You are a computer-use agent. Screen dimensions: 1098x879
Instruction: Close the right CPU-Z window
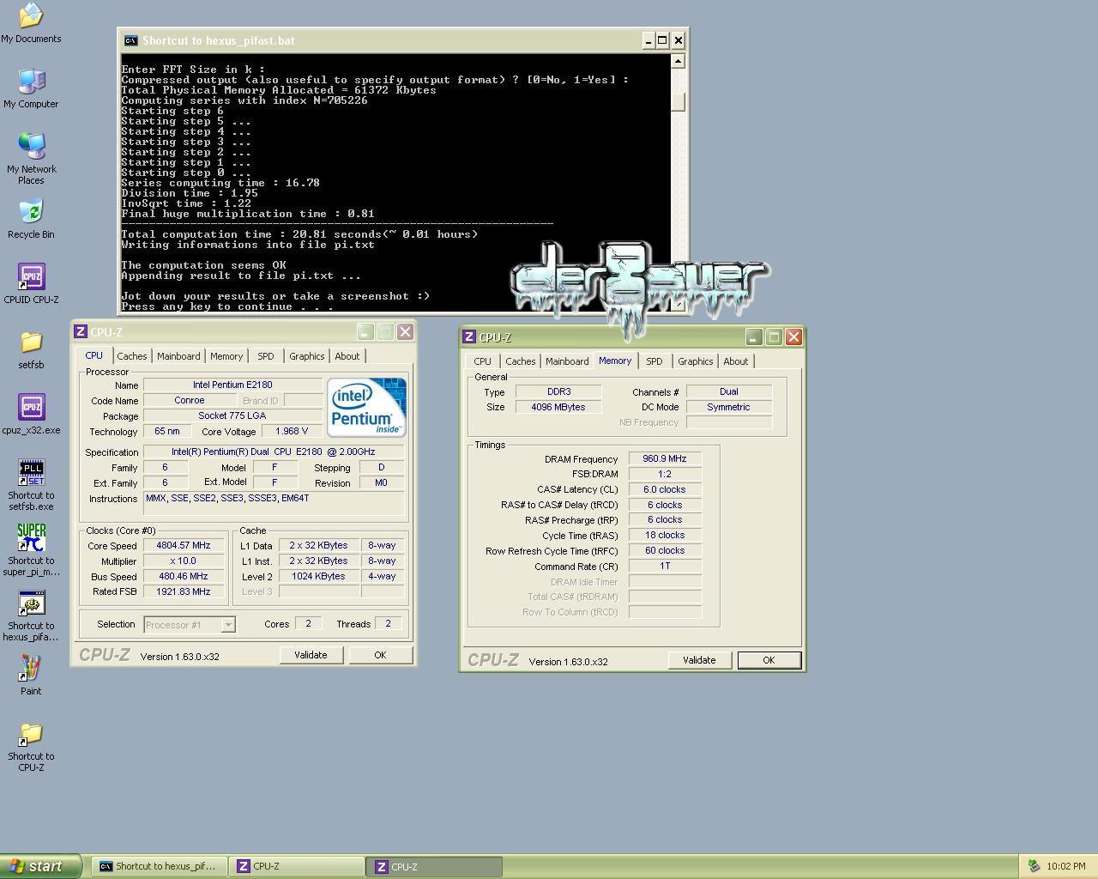point(794,336)
